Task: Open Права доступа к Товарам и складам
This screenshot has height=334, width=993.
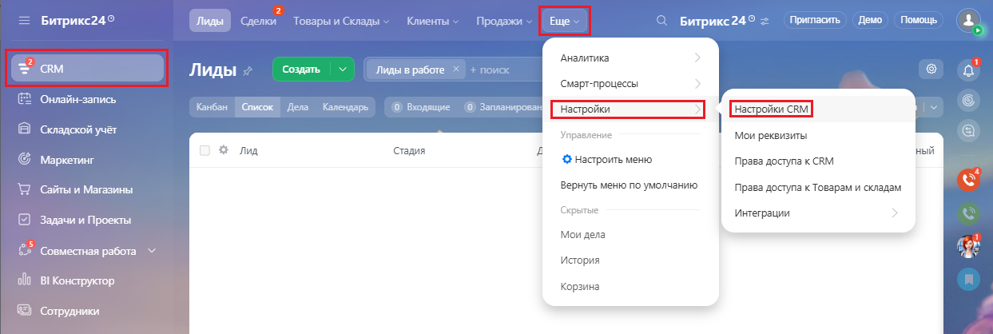Action: tap(818, 188)
